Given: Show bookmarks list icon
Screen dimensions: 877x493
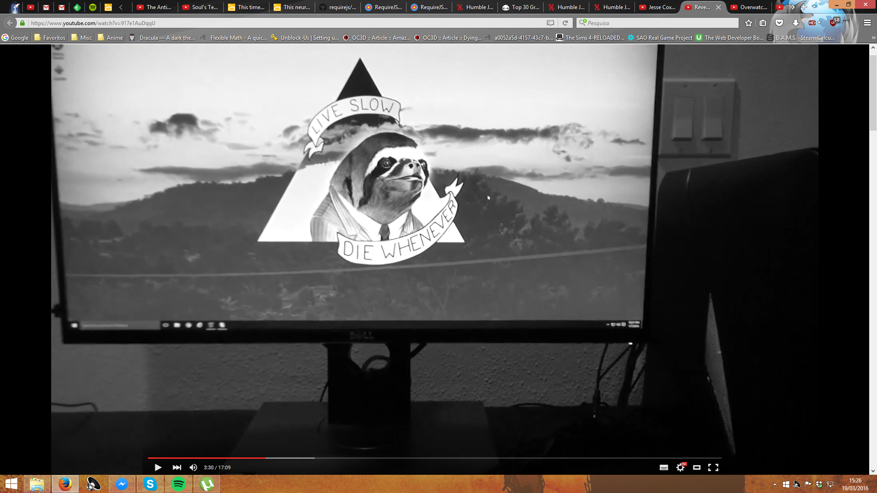Looking at the screenshot, I should (763, 23).
